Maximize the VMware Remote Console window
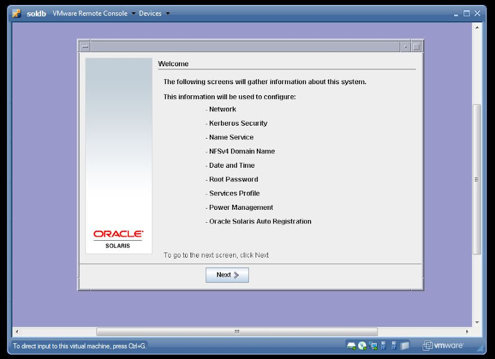The height and width of the screenshot is (359, 495). click(x=467, y=13)
